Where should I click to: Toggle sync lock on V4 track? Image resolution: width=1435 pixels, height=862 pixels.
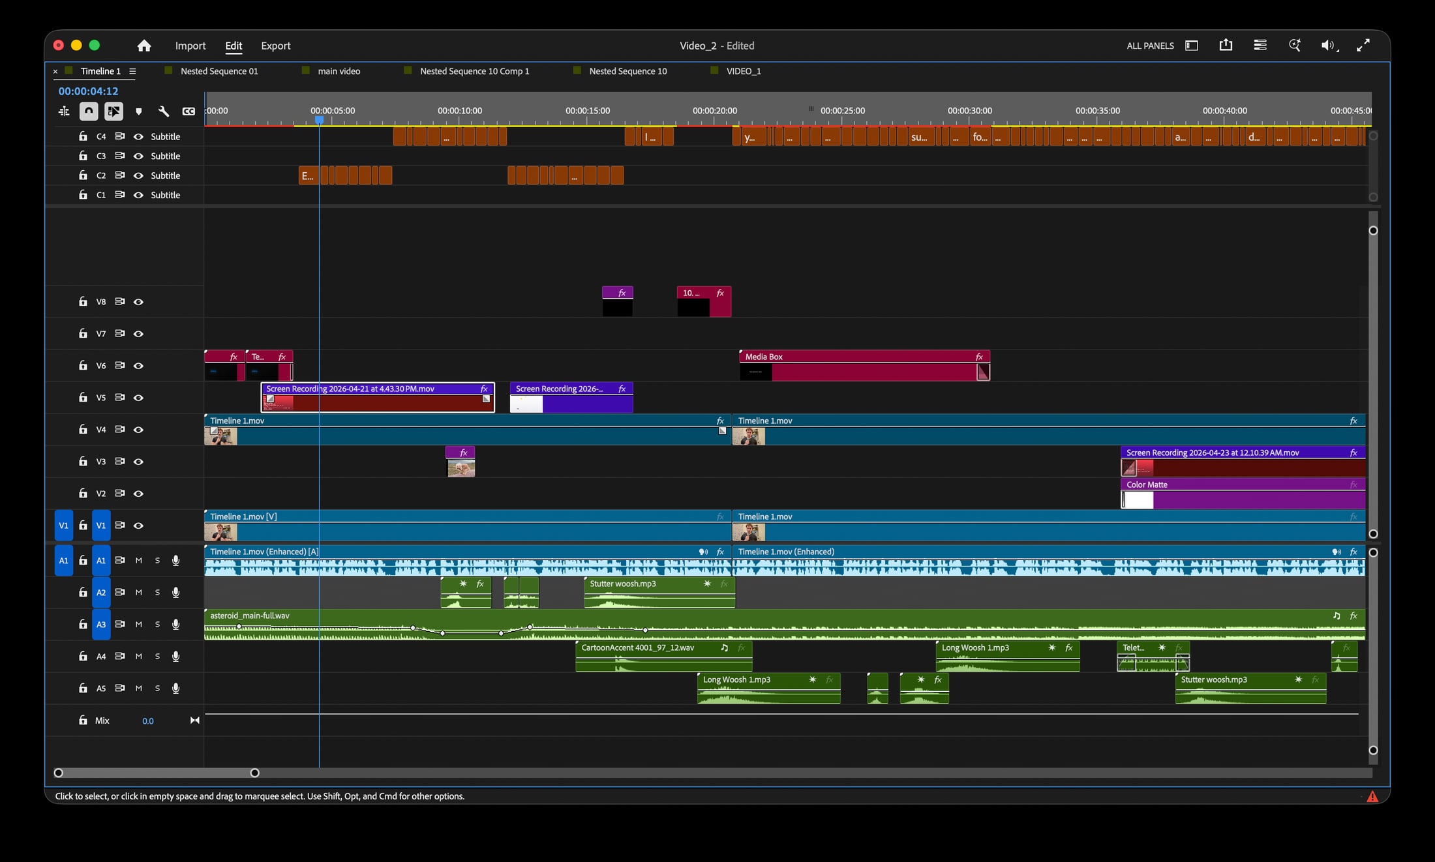coord(120,429)
